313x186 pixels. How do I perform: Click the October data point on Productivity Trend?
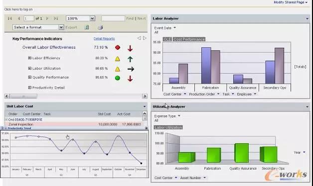click(119, 136)
